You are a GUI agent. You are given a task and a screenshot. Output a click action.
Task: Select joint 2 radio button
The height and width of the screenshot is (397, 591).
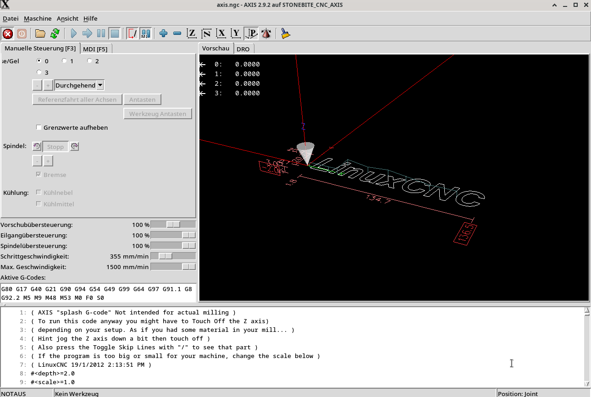(89, 61)
